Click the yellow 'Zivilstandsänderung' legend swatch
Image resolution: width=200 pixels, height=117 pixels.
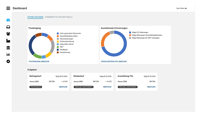[58, 42]
